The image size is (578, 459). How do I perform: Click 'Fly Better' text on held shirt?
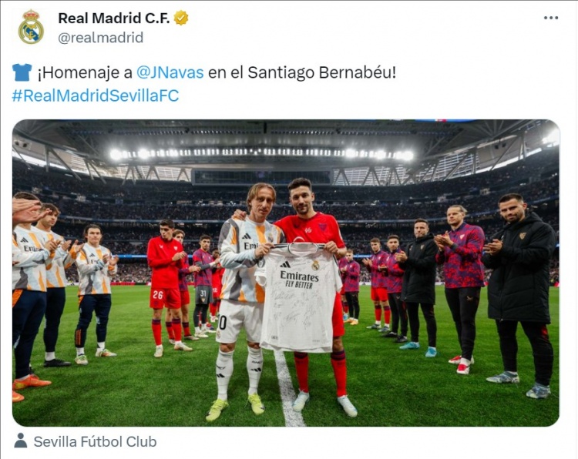[299, 284]
